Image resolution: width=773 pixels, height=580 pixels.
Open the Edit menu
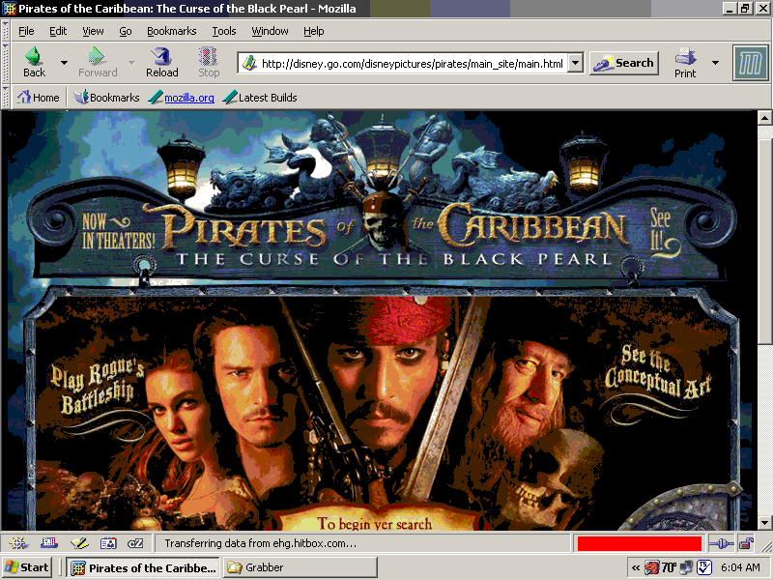tap(58, 31)
